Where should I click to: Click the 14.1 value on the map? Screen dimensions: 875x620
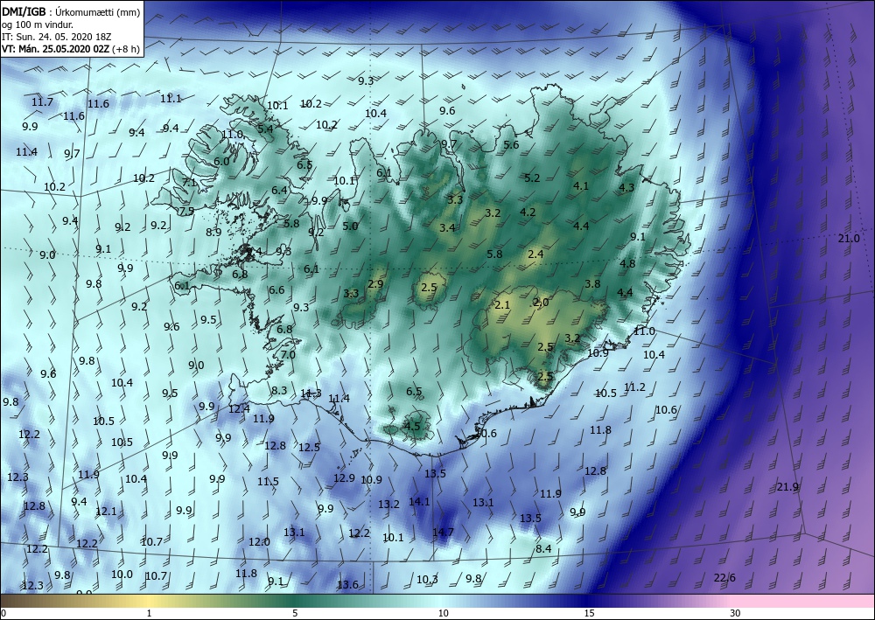point(419,501)
